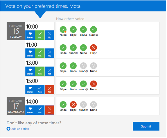Click nuno@ gray question icon at 13:00
Image resolution: width=167 pixels, height=138 pixels.
click(83, 66)
